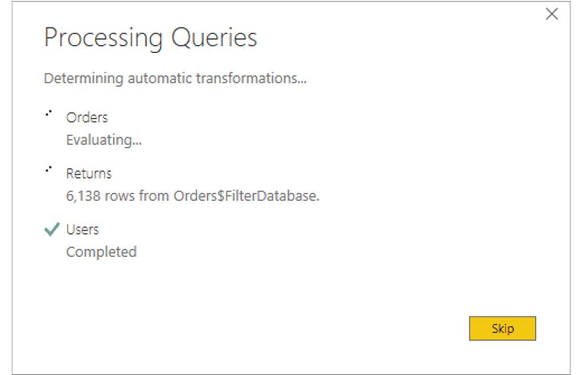The width and height of the screenshot is (580, 375).
Task: Select the Users query name
Action: [82, 229]
